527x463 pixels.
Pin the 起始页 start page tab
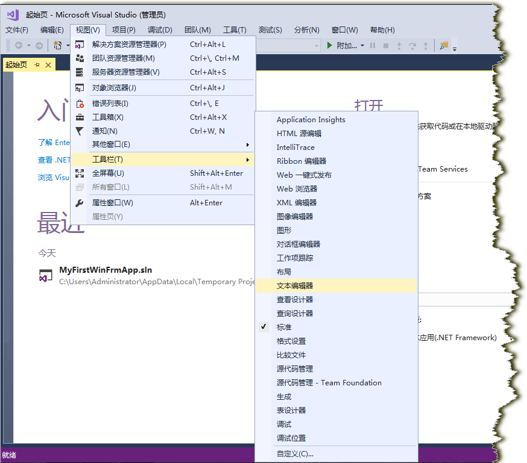pos(37,65)
